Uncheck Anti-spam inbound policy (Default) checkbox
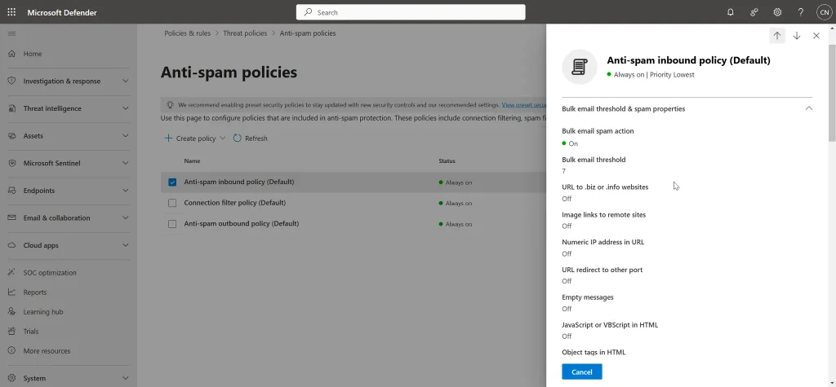This screenshot has width=836, height=387. (172, 182)
